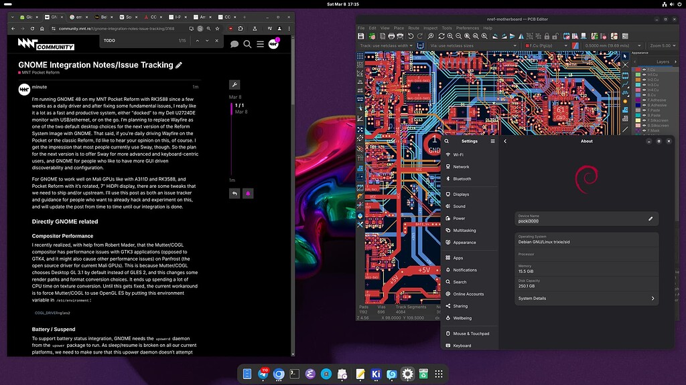The height and width of the screenshot is (385, 686).
Task: Open the Route menu in PCB Editor
Action: point(413,28)
